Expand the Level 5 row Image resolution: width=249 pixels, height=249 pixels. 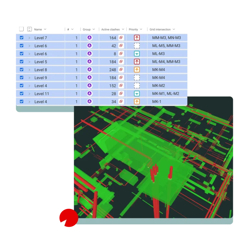point(29,62)
